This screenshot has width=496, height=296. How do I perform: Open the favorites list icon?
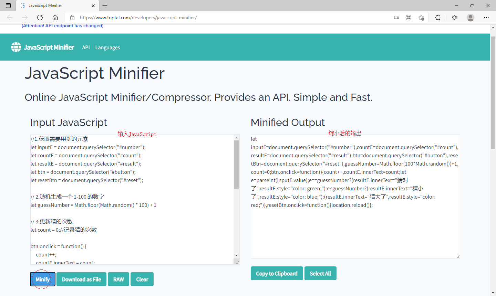pyautogui.click(x=455, y=18)
